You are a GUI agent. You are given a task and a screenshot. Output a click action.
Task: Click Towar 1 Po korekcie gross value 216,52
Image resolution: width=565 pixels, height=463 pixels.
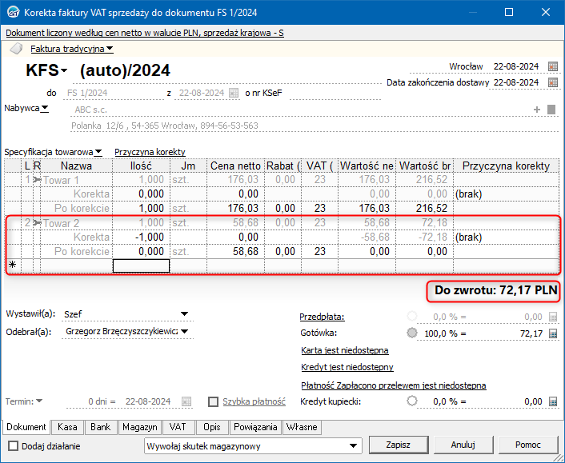[x=425, y=209]
